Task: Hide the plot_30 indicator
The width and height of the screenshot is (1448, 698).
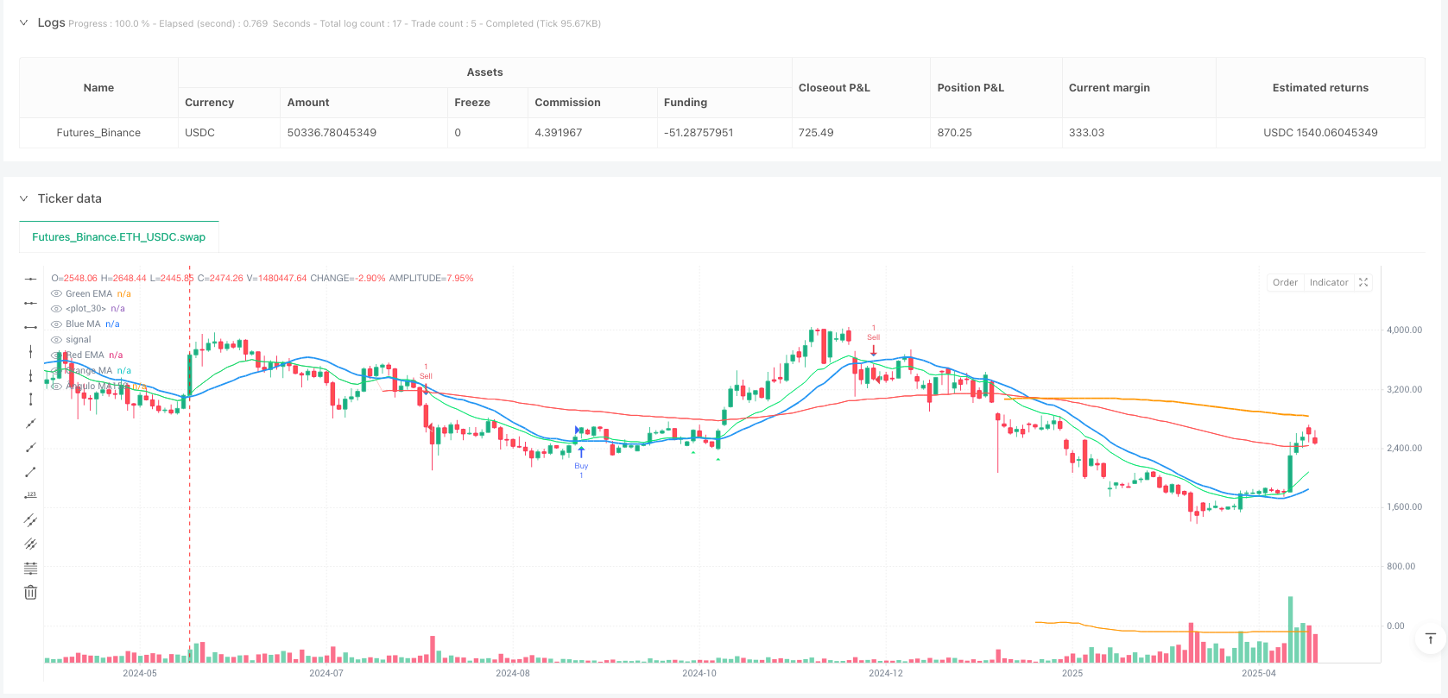Action: point(56,309)
